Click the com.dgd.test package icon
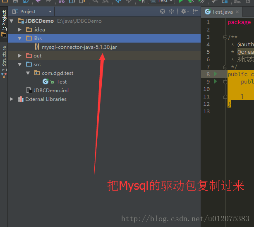Screen dimensions: 254x227 [x=37, y=73]
